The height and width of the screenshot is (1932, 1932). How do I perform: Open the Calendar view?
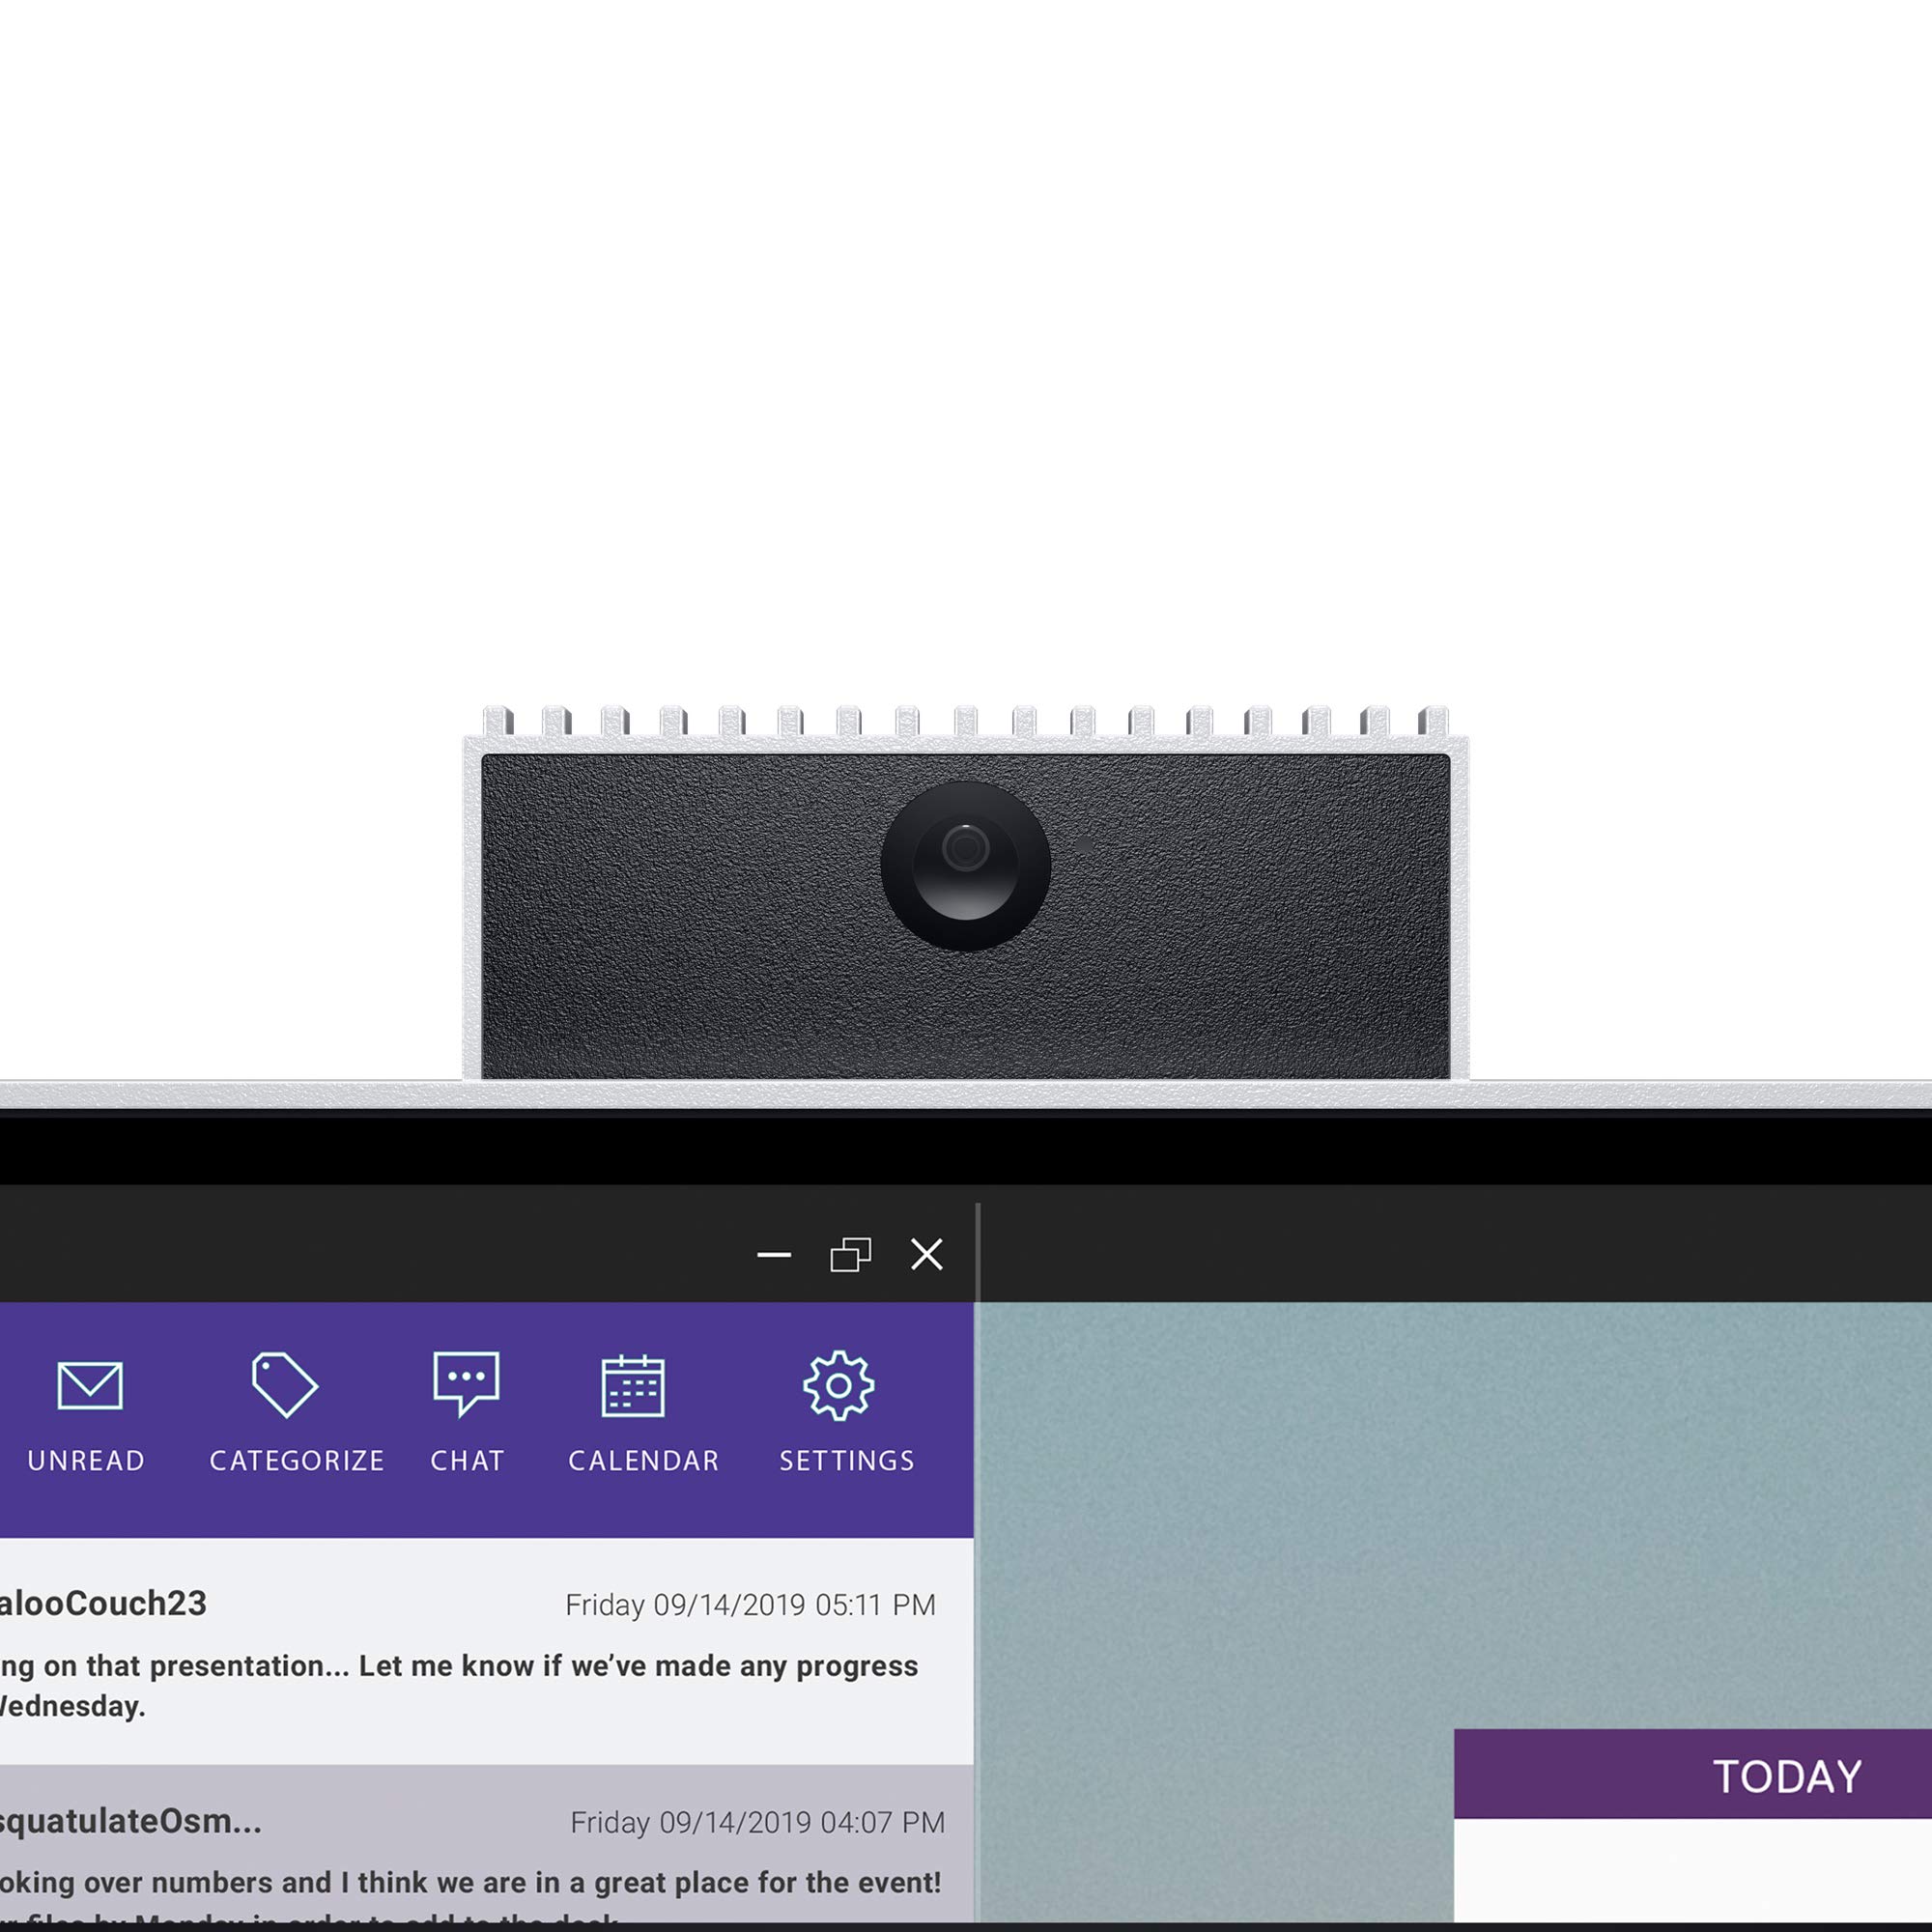[x=642, y=1408]
